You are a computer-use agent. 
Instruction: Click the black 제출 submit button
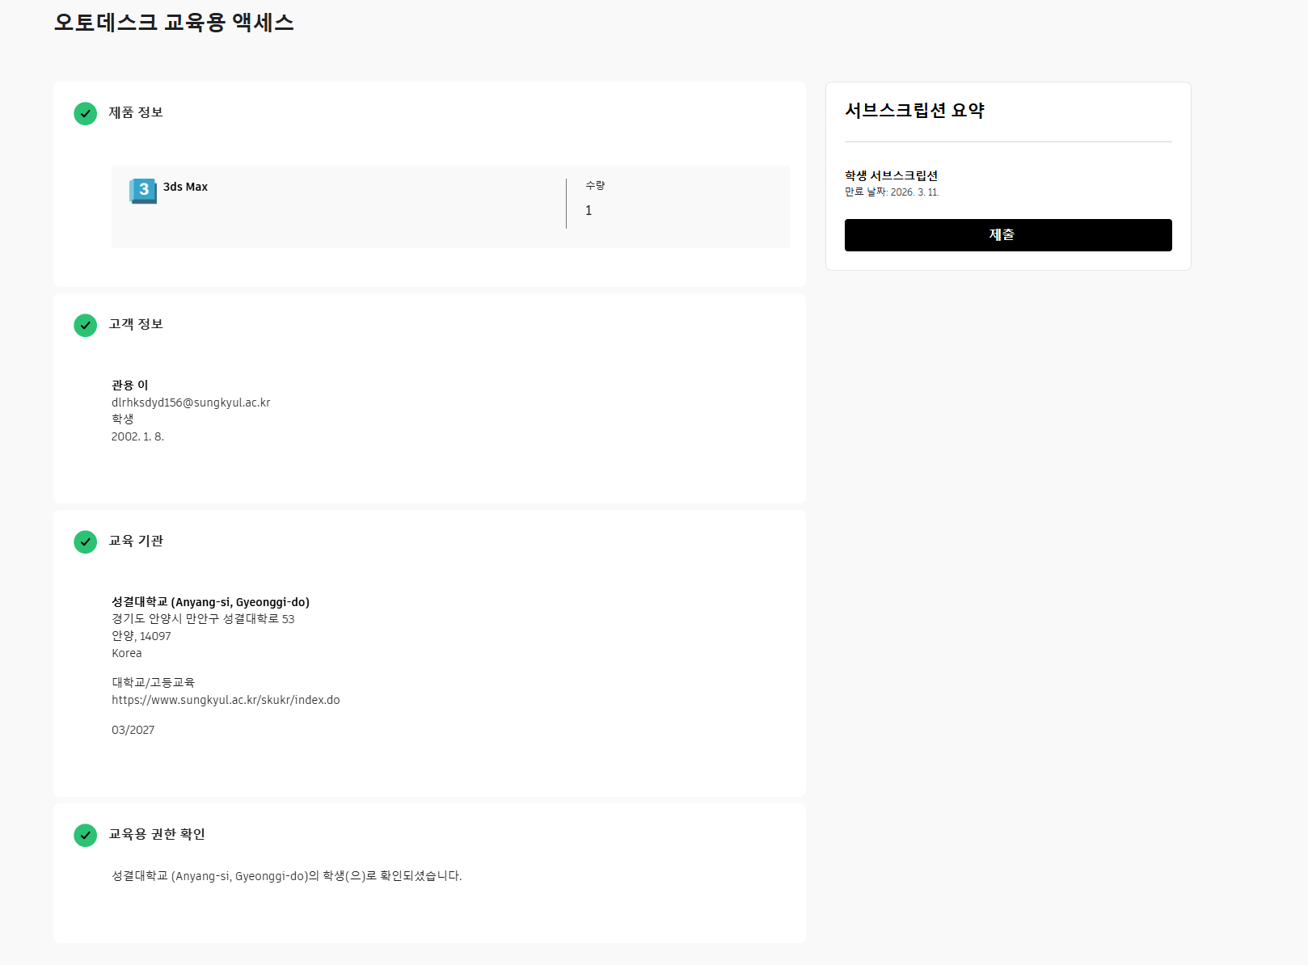pyautogui.click(x=1008, y=235)
